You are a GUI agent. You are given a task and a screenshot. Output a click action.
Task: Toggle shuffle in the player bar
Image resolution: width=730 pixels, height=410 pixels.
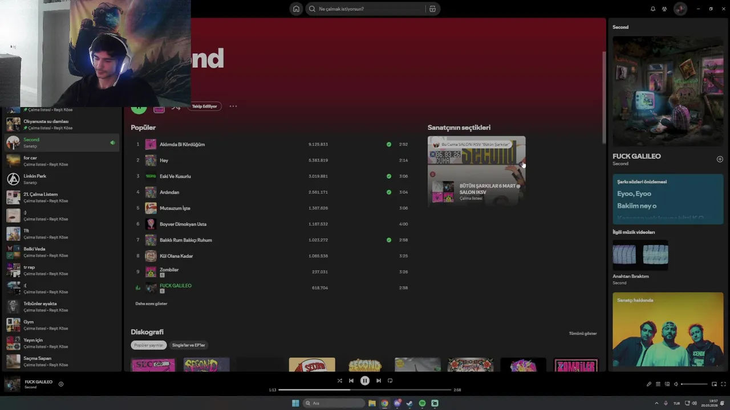point(340,380)
